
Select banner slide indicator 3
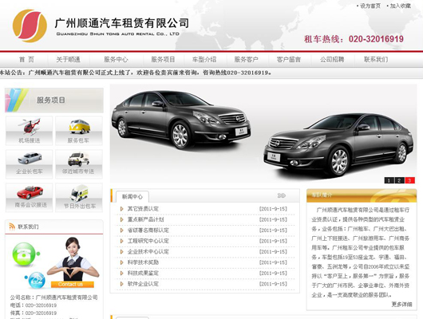click(x=409, y=180)
